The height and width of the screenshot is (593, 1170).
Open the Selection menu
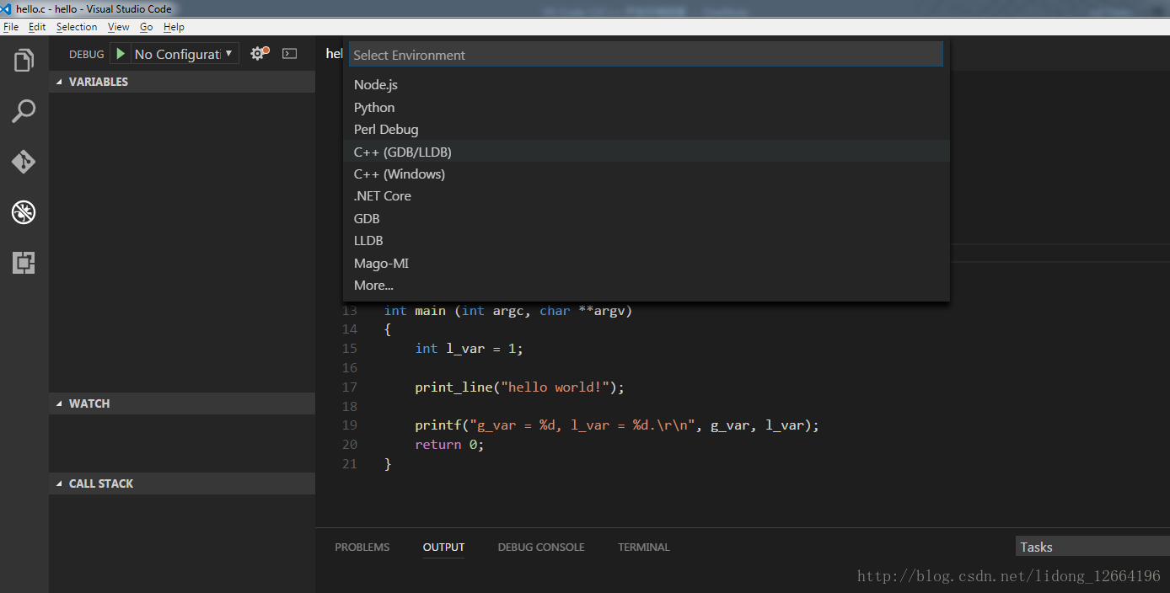77,27
